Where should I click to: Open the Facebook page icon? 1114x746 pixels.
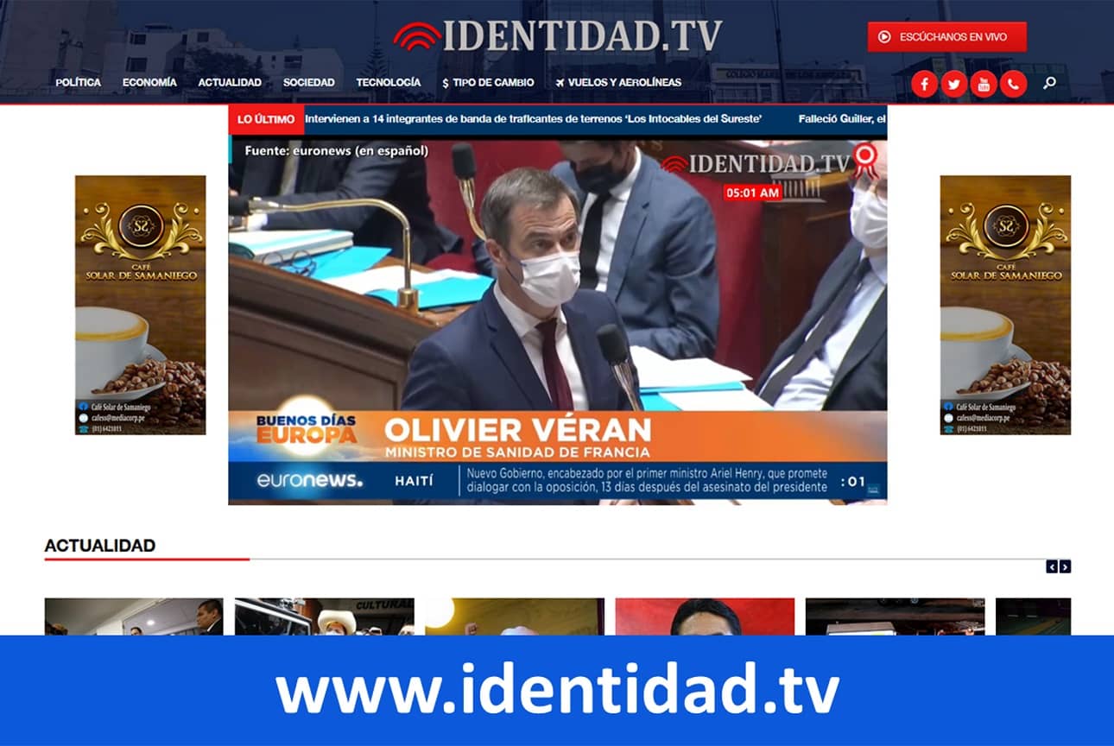[924, 84]
